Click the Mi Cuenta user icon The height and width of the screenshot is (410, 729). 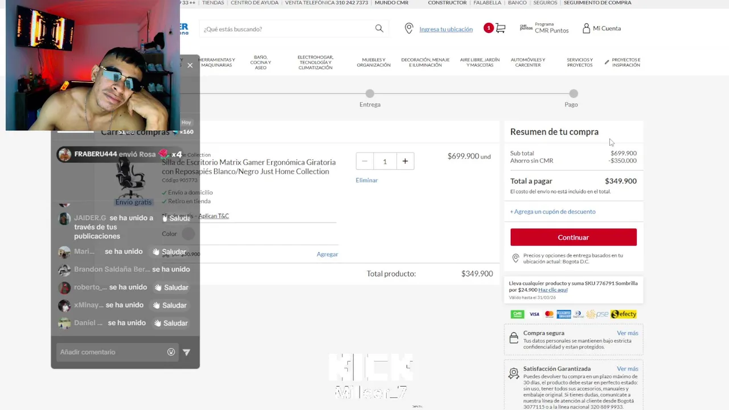pyautogui.click(x=586, y=28)
